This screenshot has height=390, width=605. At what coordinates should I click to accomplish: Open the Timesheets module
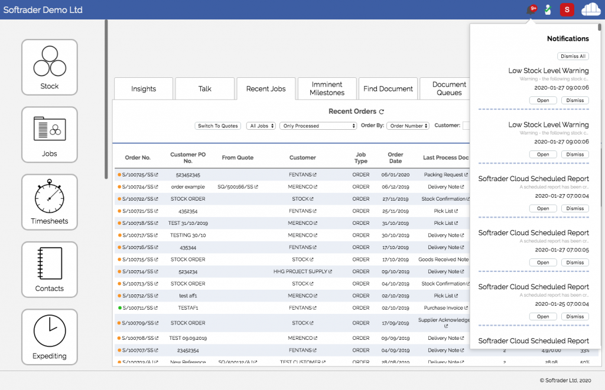point(49,202)
